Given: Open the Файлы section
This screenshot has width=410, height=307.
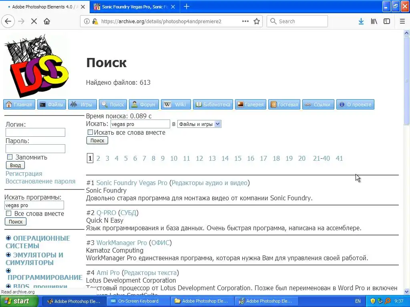Looking at the screenshot, I should pos(52,104).
